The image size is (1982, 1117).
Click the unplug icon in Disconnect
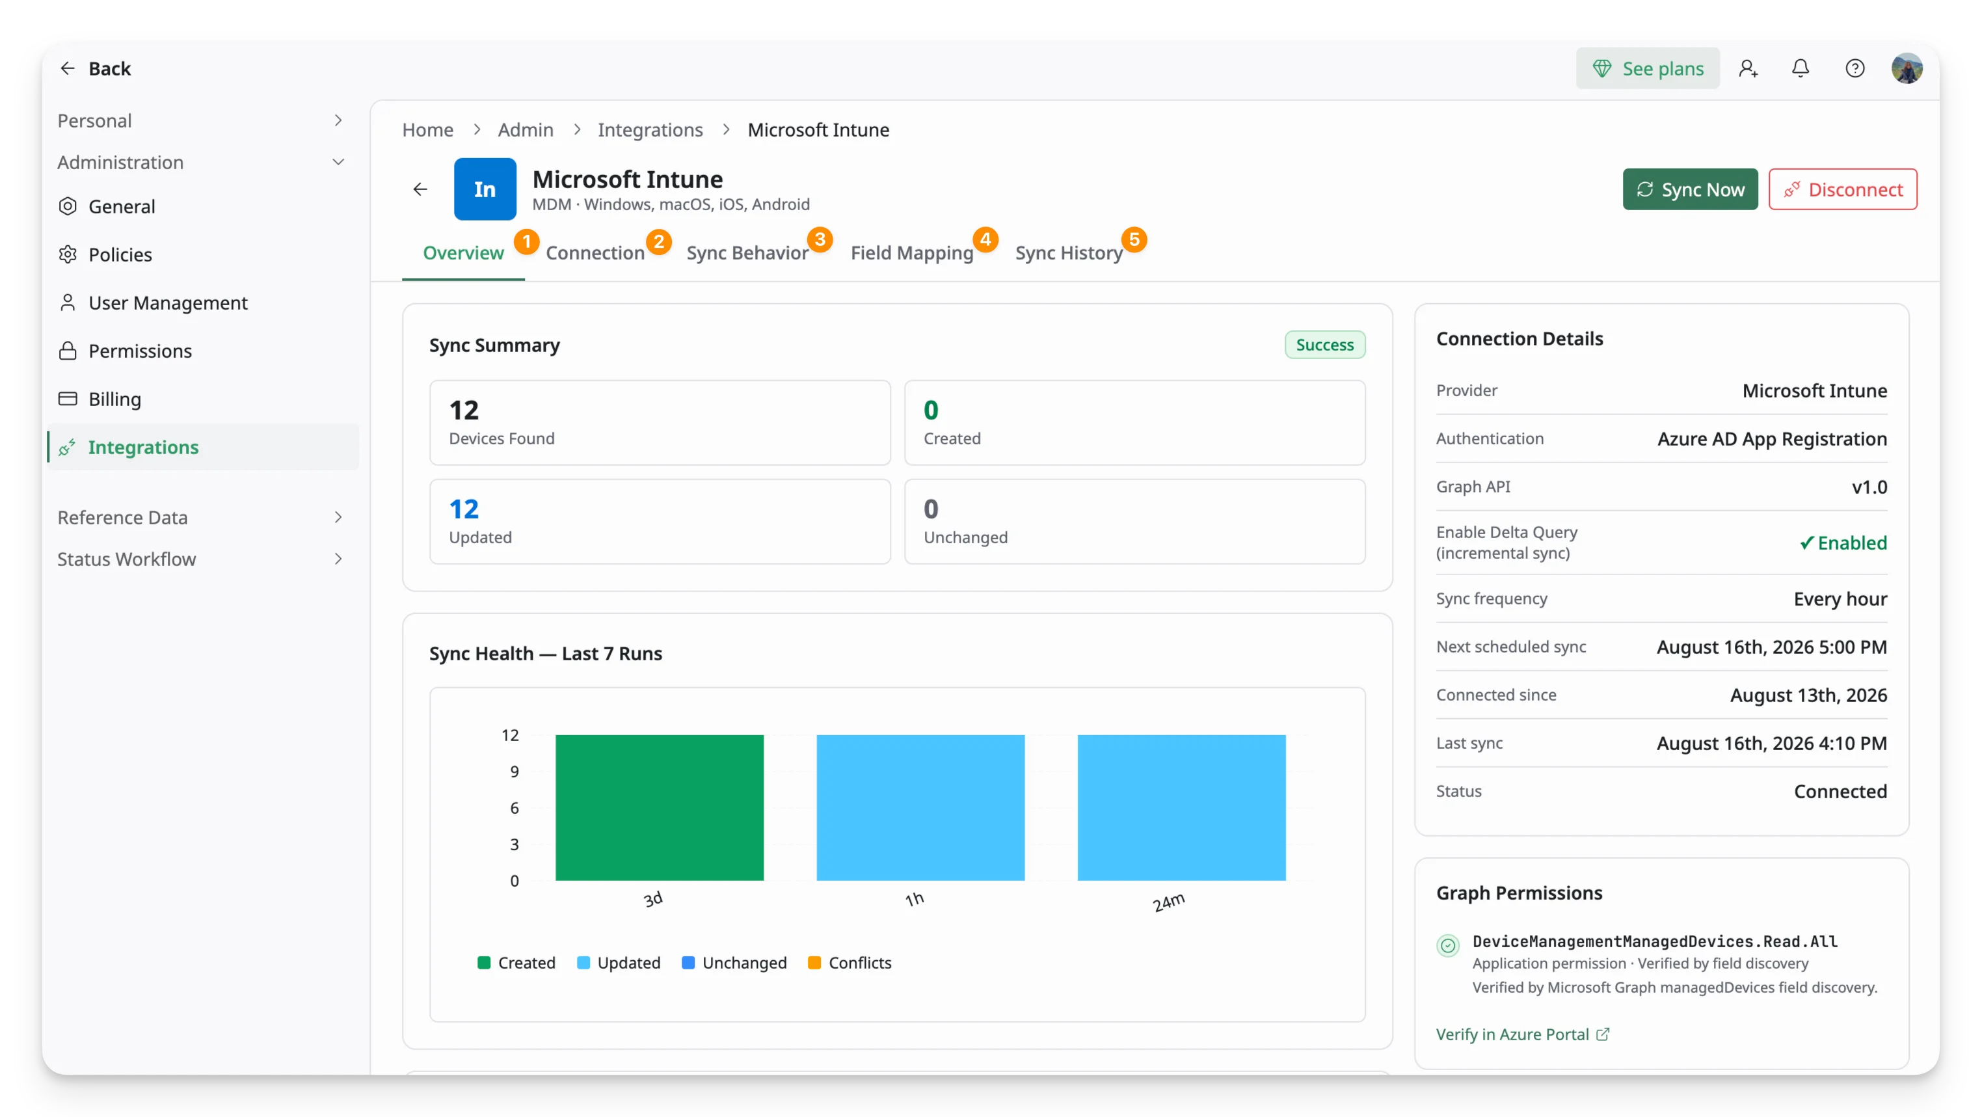(x=1792, y=189)
